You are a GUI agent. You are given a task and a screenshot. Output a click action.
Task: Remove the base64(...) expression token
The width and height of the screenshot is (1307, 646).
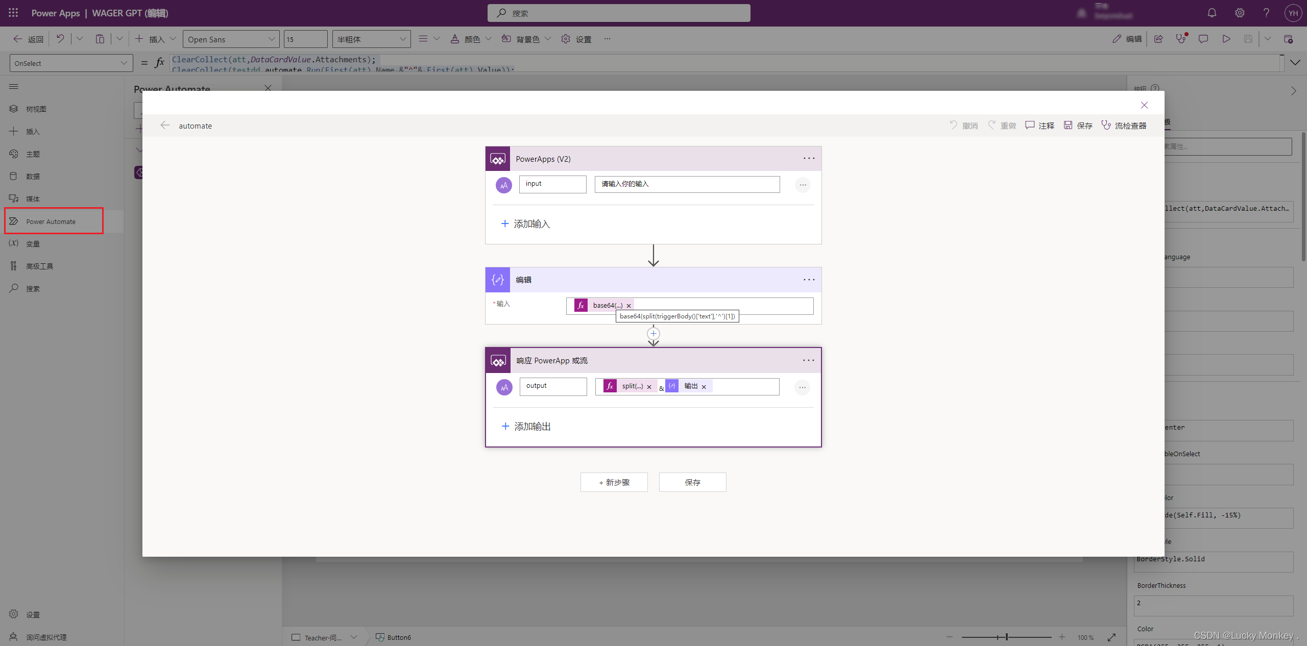tap(629, 306)
